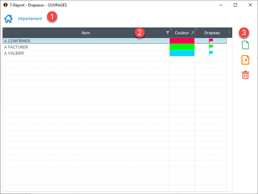Sort by the Drapeau column header
Viewport: 258px width, 194px height.
tap(212, 33)
